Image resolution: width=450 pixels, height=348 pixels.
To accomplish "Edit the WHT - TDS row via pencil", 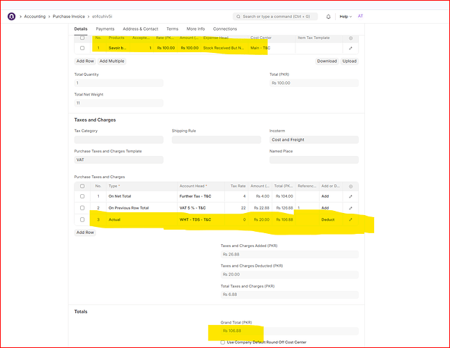I will (x=350, y=219).
